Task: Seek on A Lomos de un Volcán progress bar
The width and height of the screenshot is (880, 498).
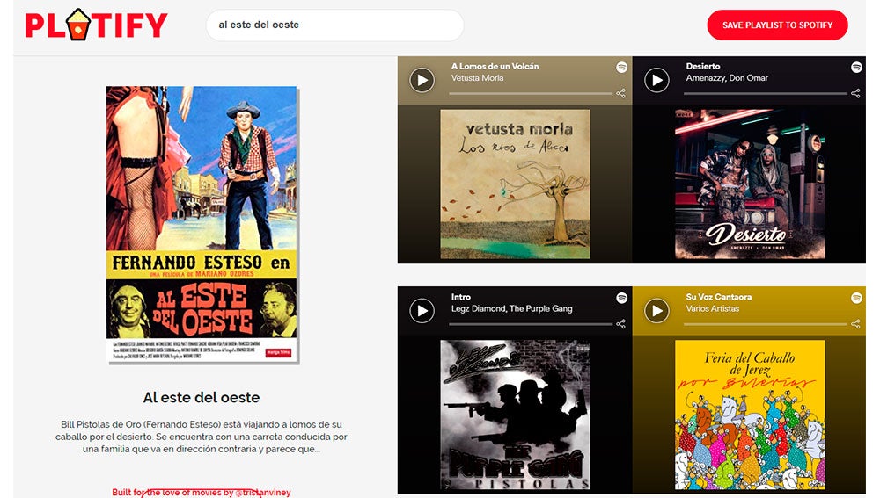Action: [531, 94]
